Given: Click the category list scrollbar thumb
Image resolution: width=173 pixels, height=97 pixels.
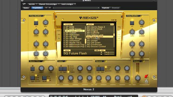Looking at the screenshot, I should pyautogui.click(x=85, y=41).
